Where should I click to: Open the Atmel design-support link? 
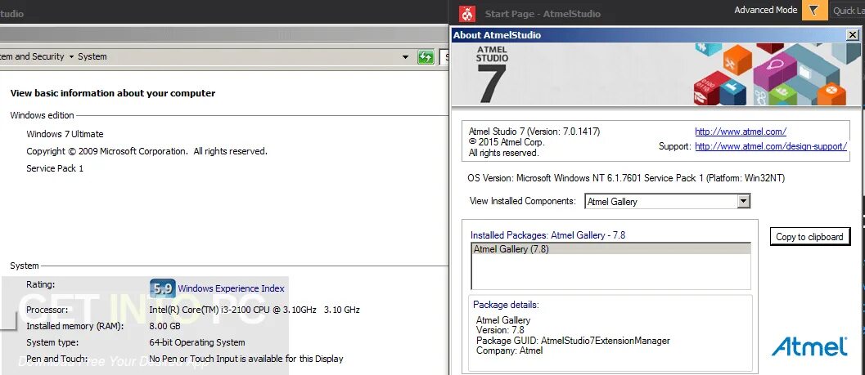[771, 146]
